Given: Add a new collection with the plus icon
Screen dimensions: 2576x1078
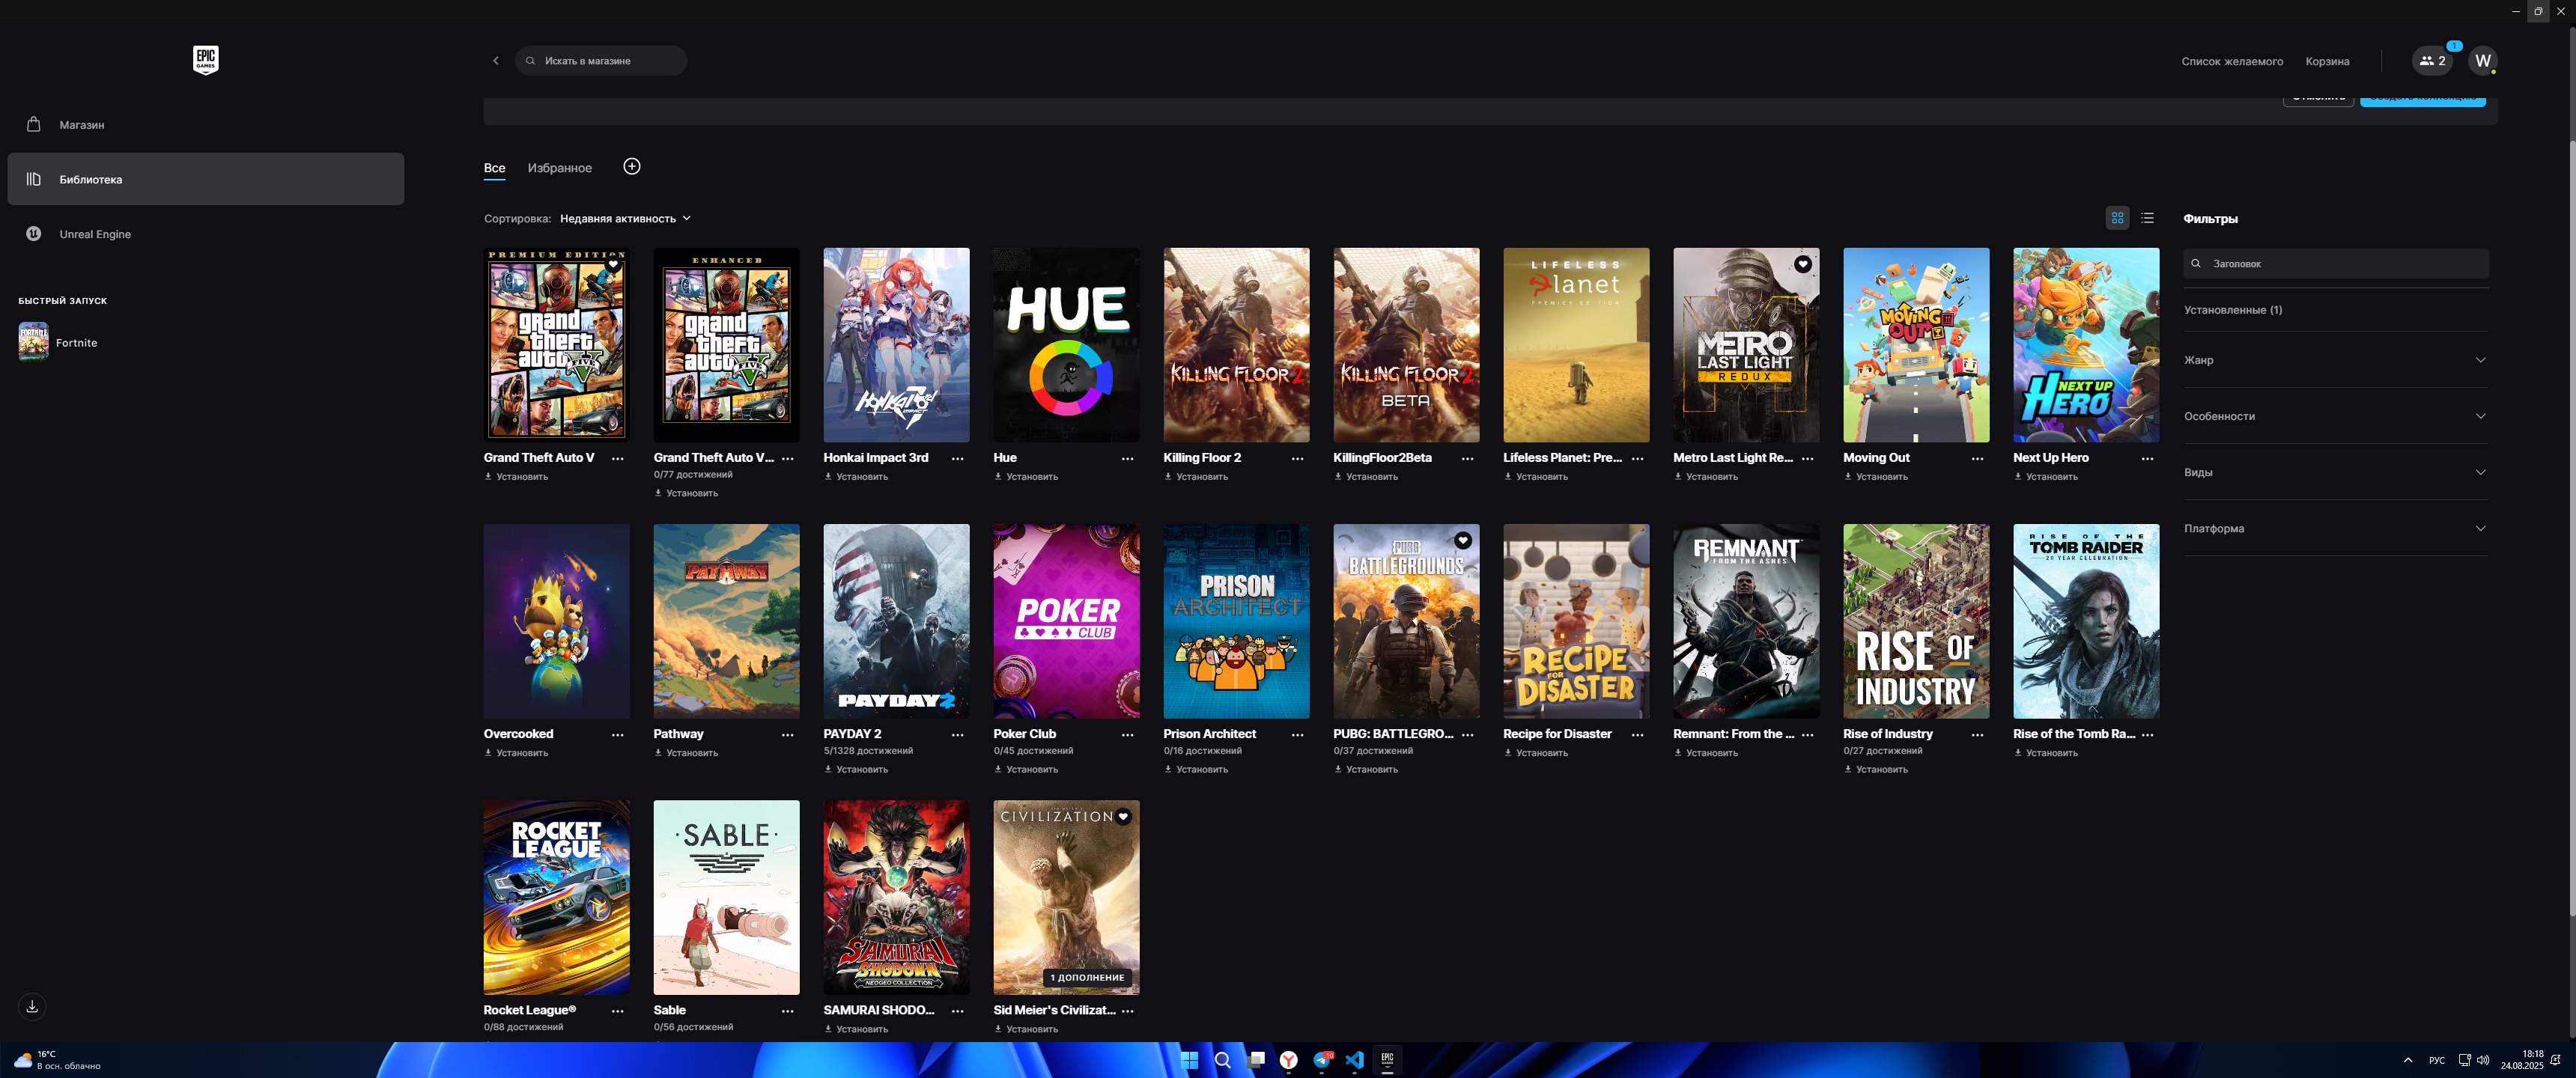Looking at the screenshot, I should [631, 167].
